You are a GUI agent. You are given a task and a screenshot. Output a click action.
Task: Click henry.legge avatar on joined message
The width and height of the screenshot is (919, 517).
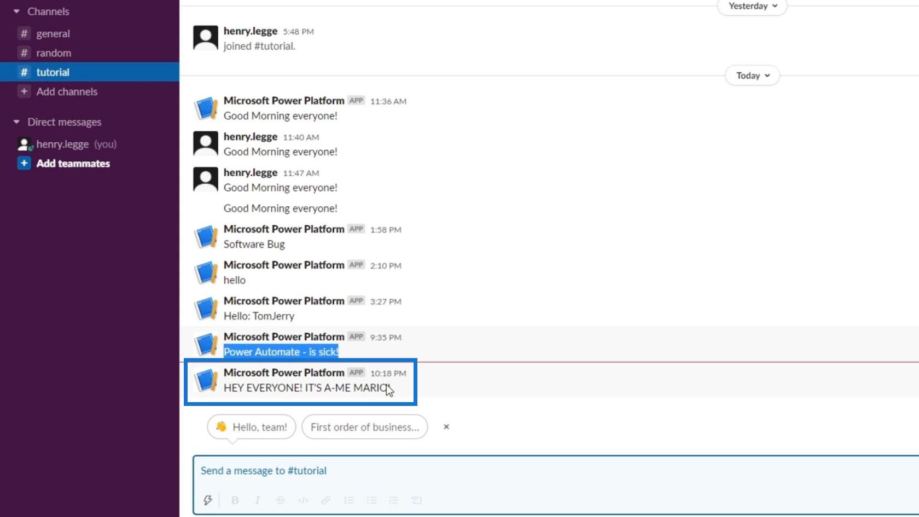click(206, 38)
